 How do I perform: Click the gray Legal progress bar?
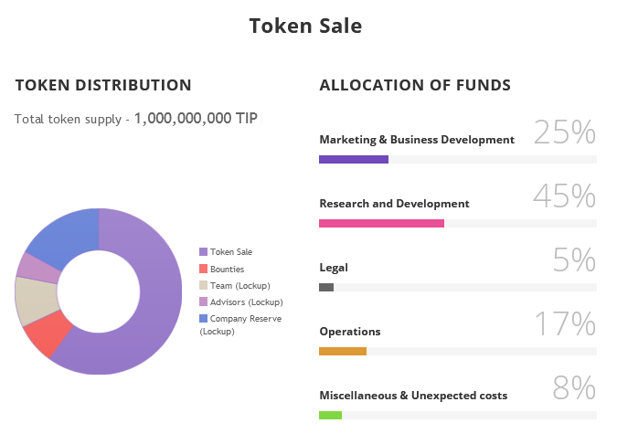(326, 287)
